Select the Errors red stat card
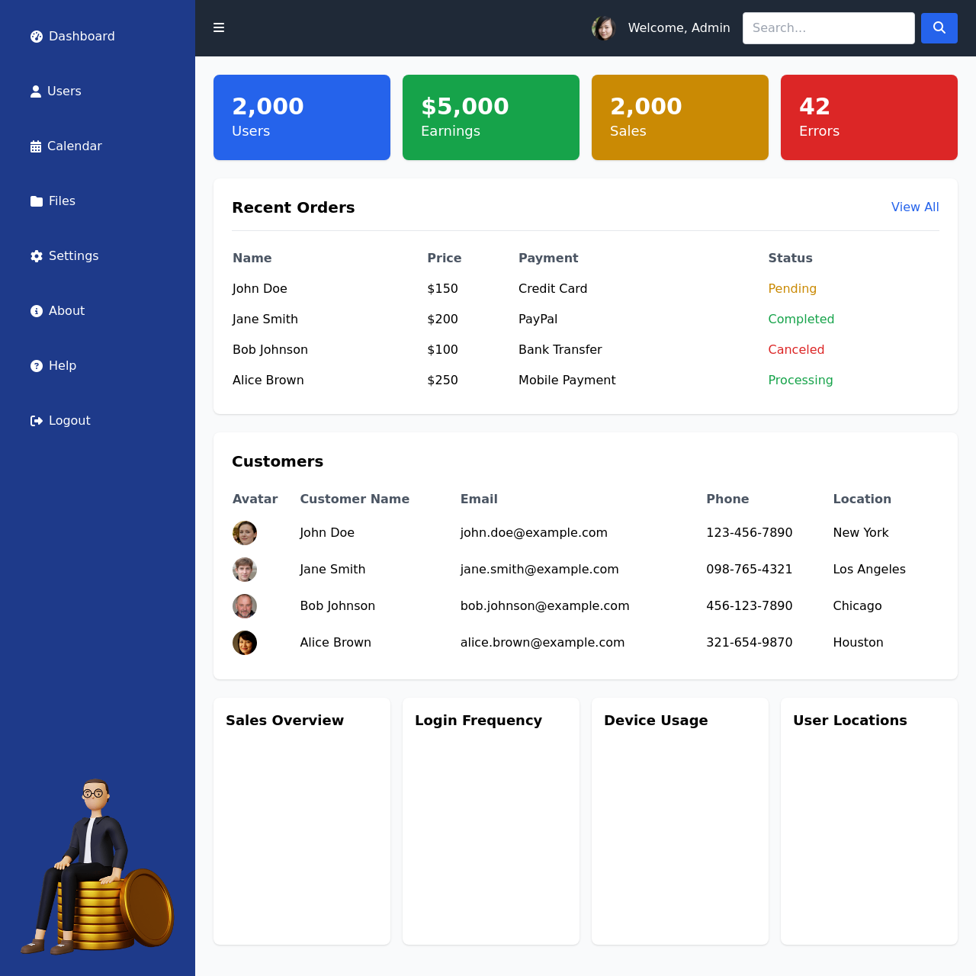 pyautogui.click(x=868, y=117)
